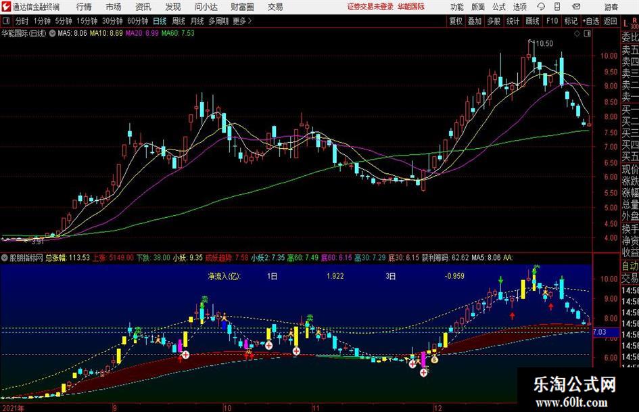Click the L icon in right panel
The image size is (639, 412).
pos(625,24)
